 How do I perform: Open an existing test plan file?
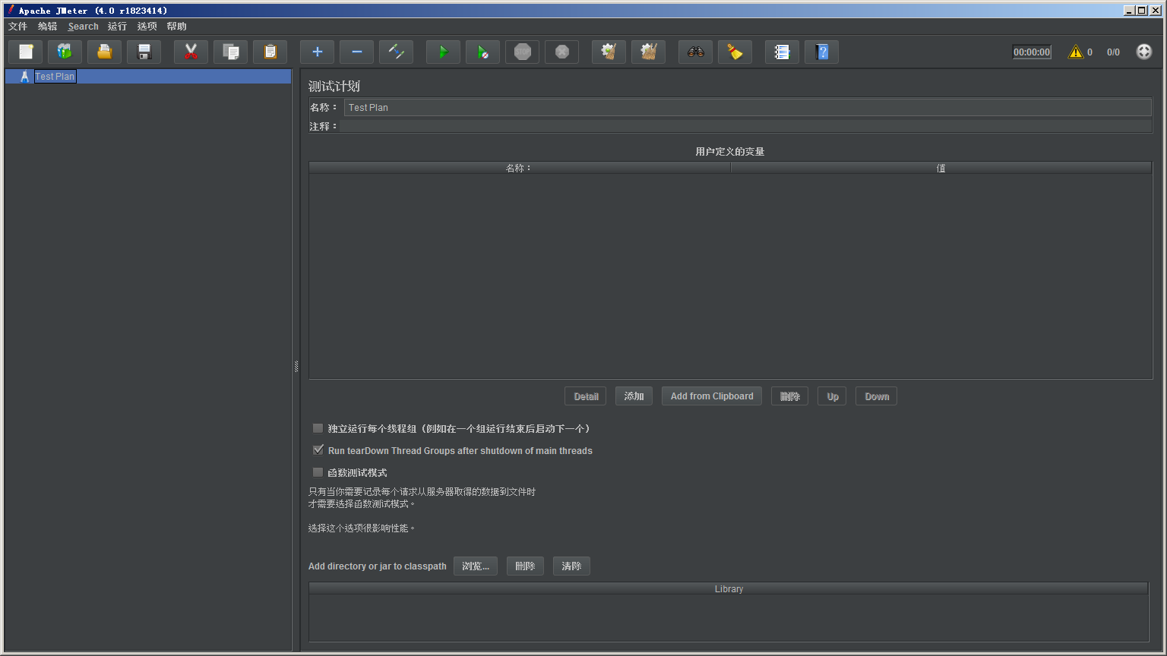pos(104,51)
